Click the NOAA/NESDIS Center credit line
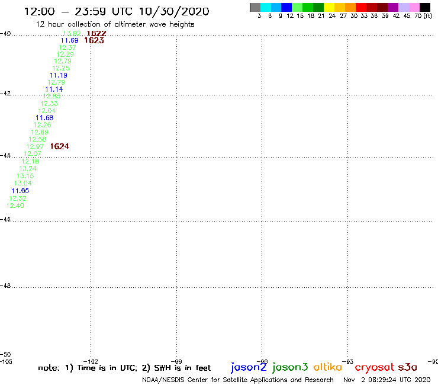This screenshot has height=385, width=438. (x=238, y=380)
